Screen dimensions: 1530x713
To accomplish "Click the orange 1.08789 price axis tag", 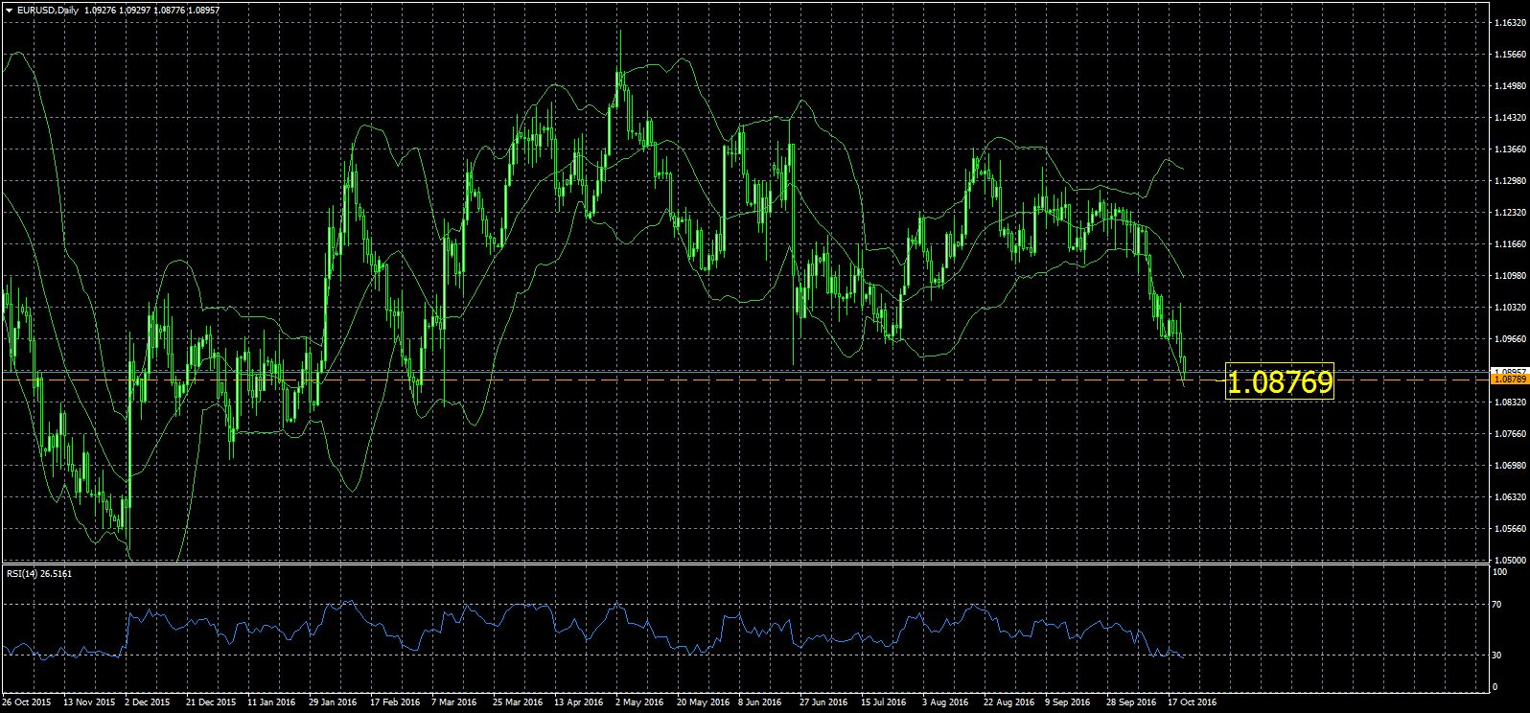I will coord(1508,379).
